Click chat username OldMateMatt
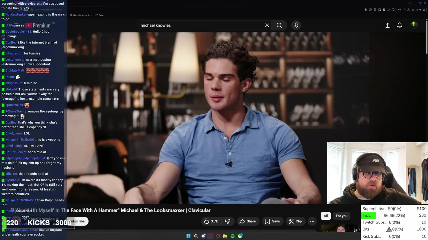 tap(15, 71)
